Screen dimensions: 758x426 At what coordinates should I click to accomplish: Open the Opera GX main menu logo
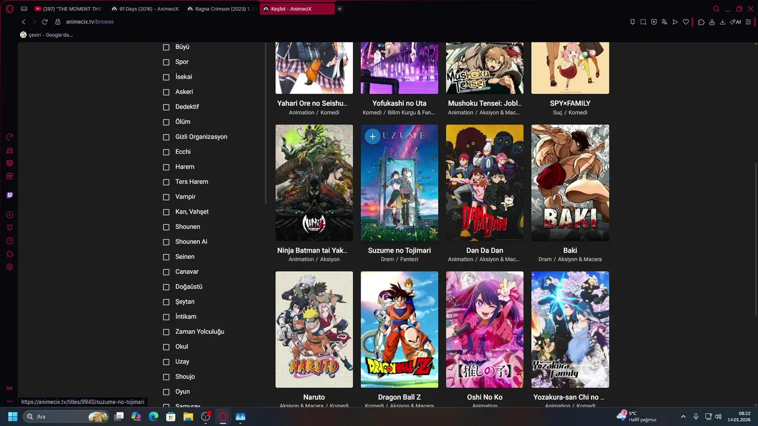click(x=10, y=9)
